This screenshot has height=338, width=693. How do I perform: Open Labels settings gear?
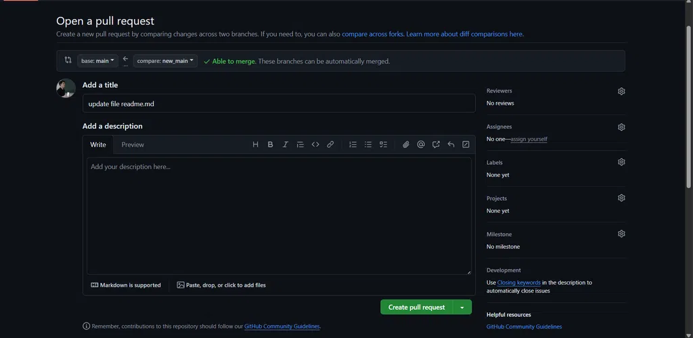pyautogui.click(x=621, y=162)
